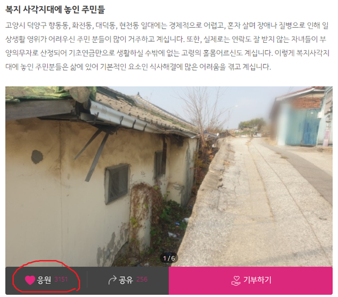Click the paragraph starting with 고양시 덕양구
Viewport: 338px width, 297px height.
pyautogui.click(x=167, y=46)
